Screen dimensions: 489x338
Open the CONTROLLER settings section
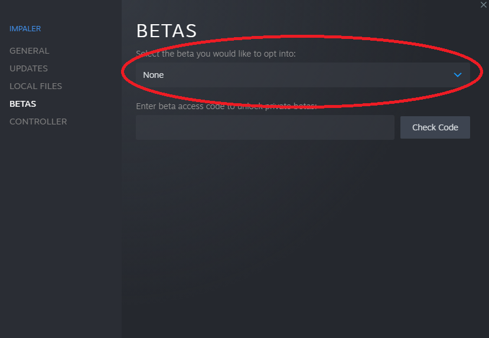click(38, 122)
